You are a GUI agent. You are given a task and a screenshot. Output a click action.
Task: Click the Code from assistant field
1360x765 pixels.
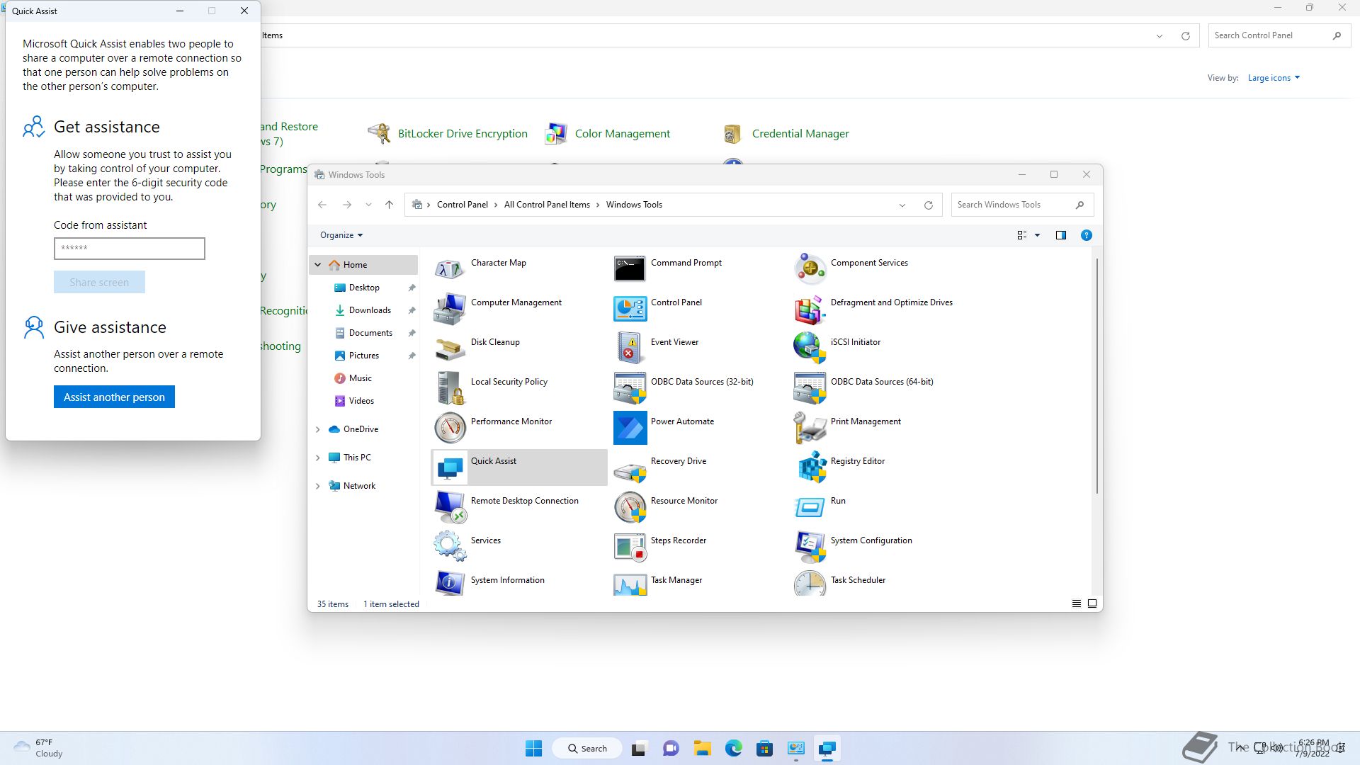click(130, 249)
